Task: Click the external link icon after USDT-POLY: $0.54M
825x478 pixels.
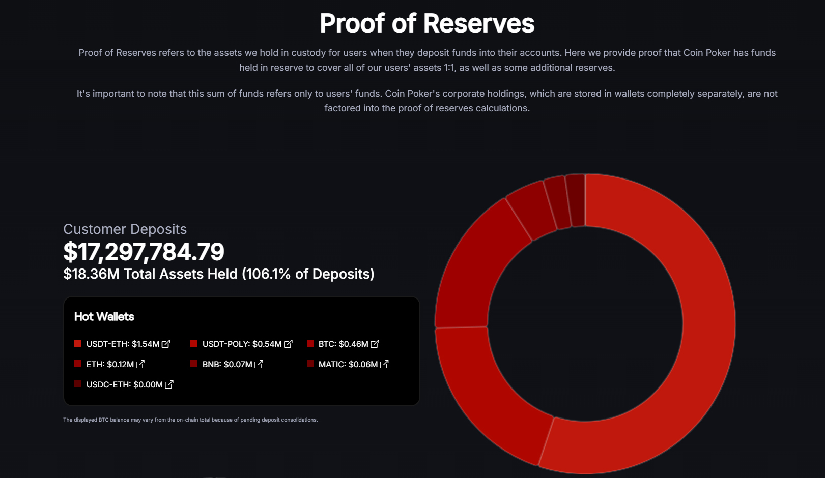Action: 288,344
